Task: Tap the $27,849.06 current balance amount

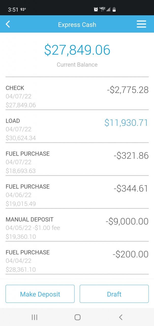Action: [77, 50]
